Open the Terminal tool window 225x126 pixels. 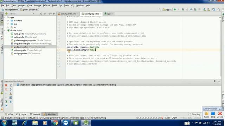click(35, 114)
